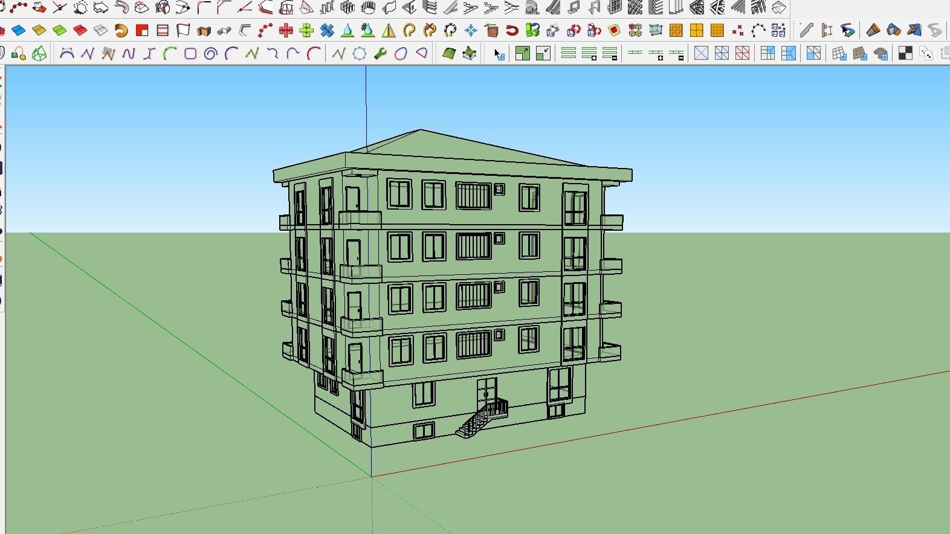Click the red curved undo-arrow icon

pos(512,30)
